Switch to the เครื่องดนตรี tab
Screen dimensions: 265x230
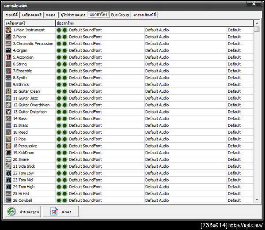coord(32,15)
